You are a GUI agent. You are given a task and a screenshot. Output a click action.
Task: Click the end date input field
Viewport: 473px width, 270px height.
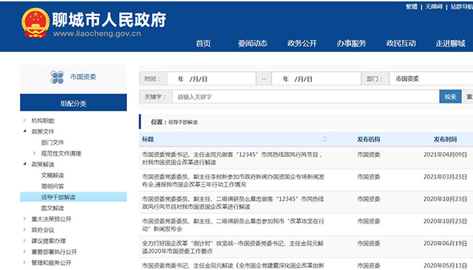pyautogui.click(x=316, y=79)
